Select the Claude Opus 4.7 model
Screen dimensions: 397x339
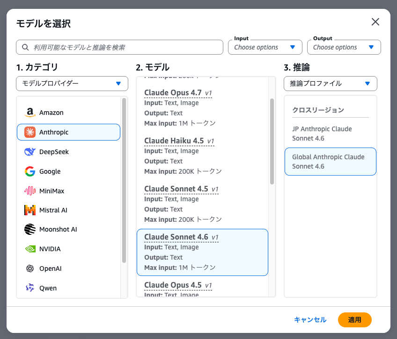(x=202, y=107)
